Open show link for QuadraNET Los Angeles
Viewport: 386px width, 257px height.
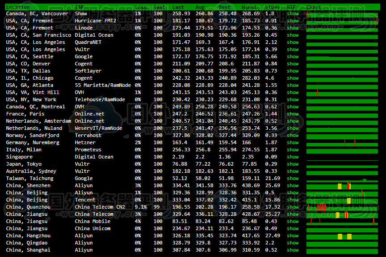[x=293, y=42]
